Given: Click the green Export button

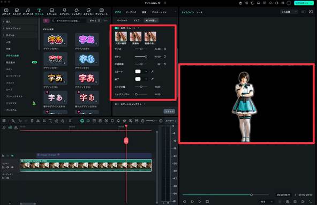Looking at the screenshot, I should pos(304,3).
